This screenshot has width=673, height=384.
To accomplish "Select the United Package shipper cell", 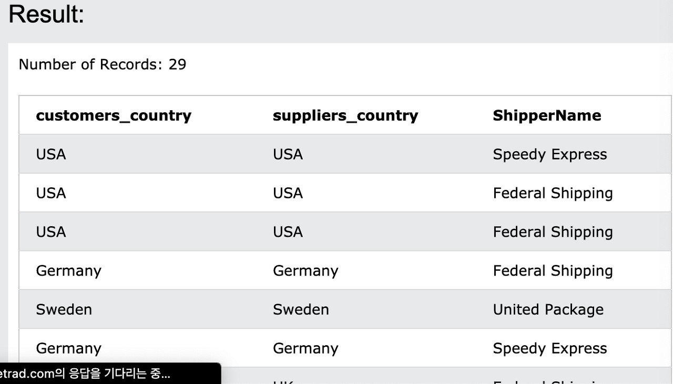I will click(548, 310).
